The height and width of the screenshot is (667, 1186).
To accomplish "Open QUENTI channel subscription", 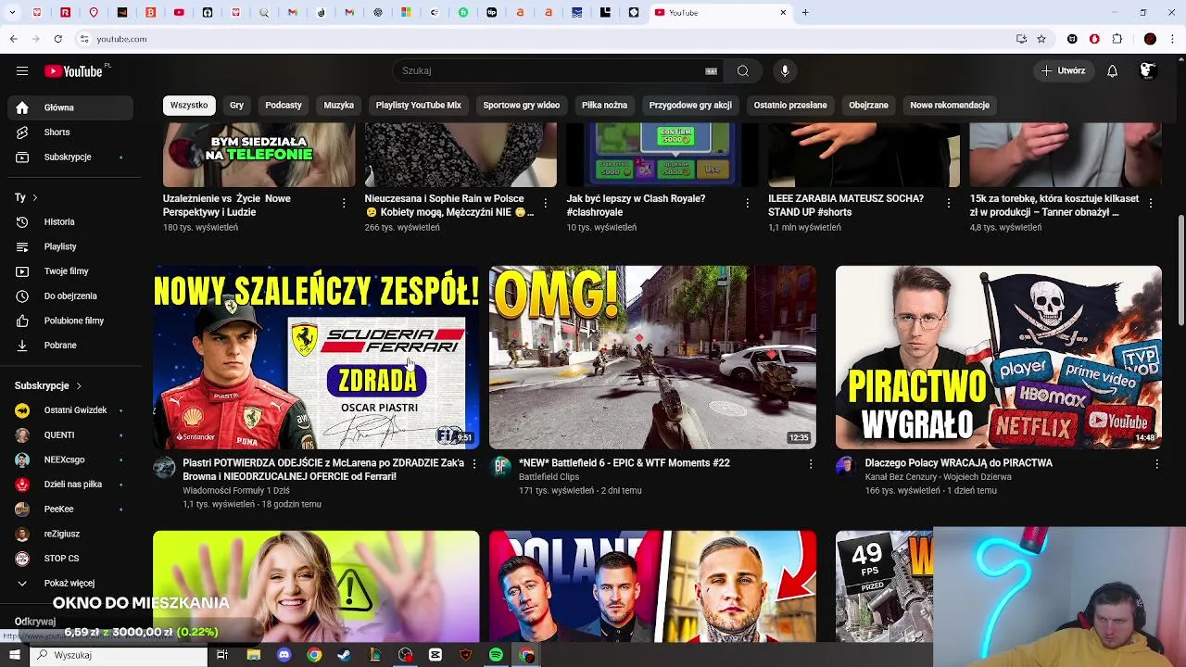I will pyautogui.click(x=70, y=434).
